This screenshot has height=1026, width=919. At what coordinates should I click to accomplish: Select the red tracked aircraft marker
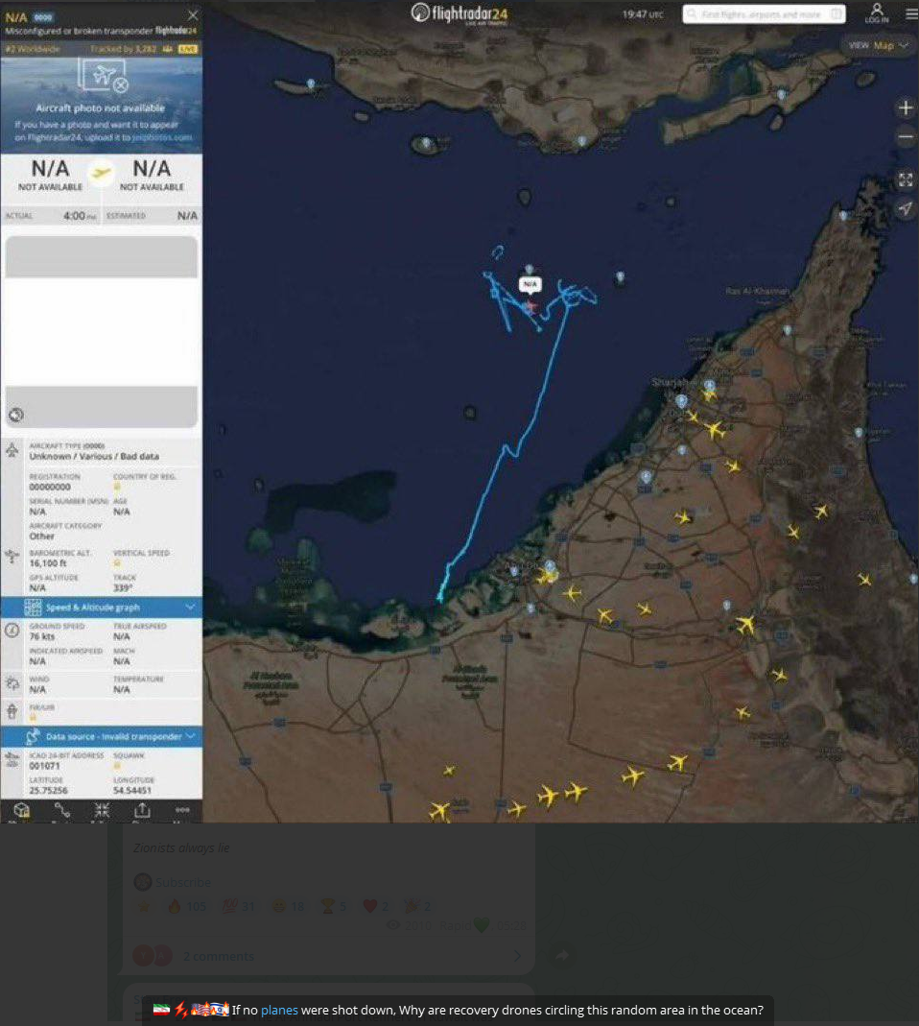point(530,305)
